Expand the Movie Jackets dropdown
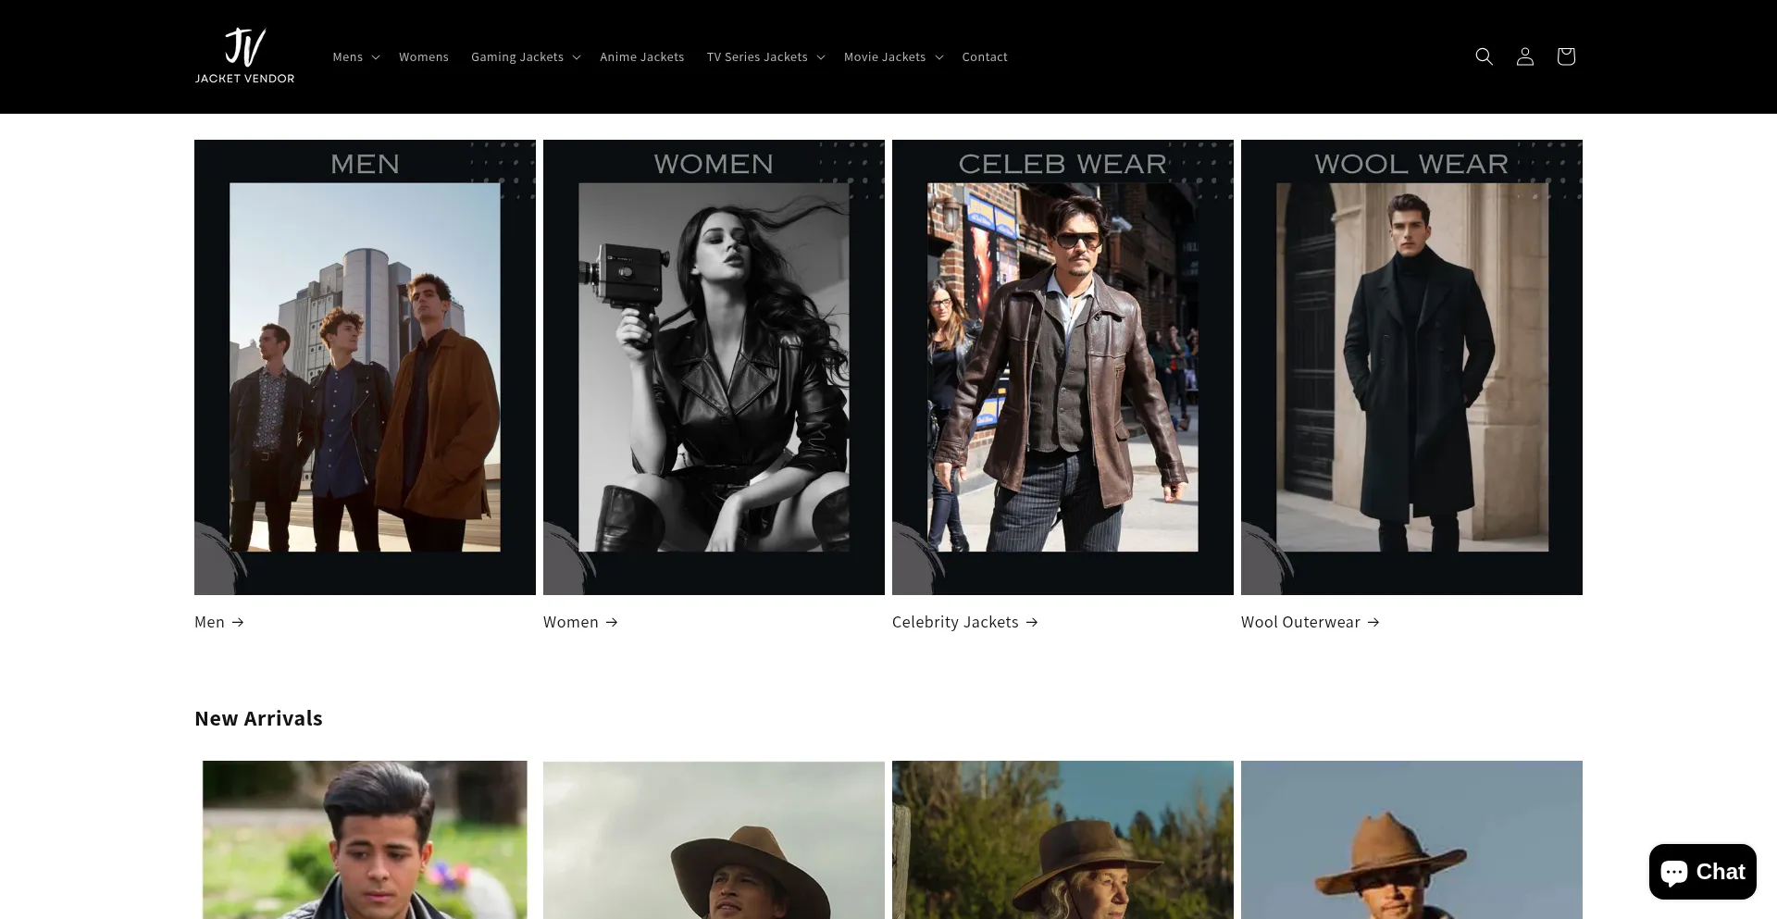 tap(893, 57)
